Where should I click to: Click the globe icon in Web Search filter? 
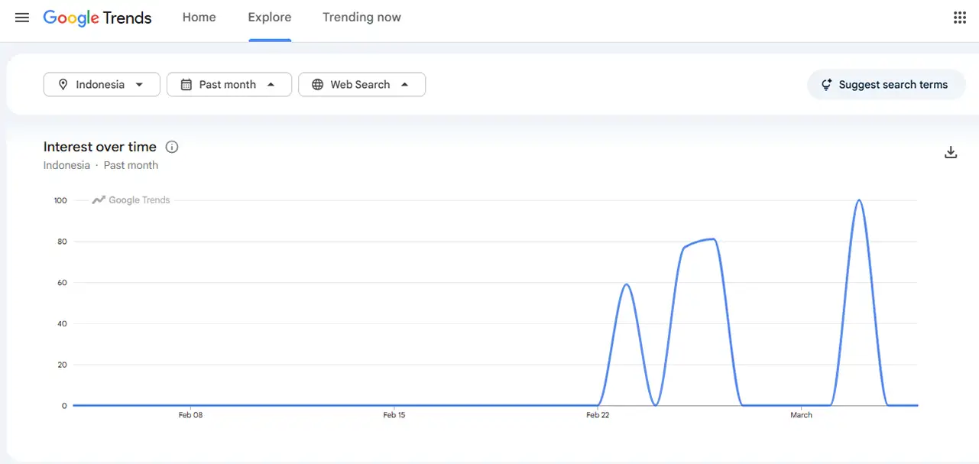(x=318, y=84)
